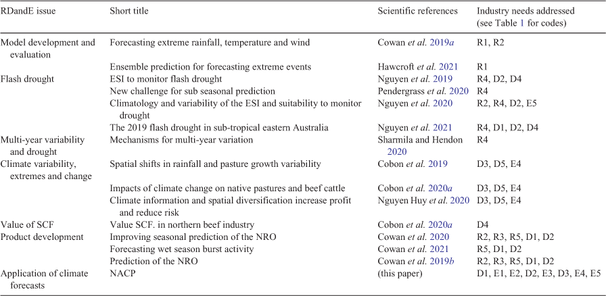Select the Scientific references column header
The image size is (606, 296).
(417, 11)
